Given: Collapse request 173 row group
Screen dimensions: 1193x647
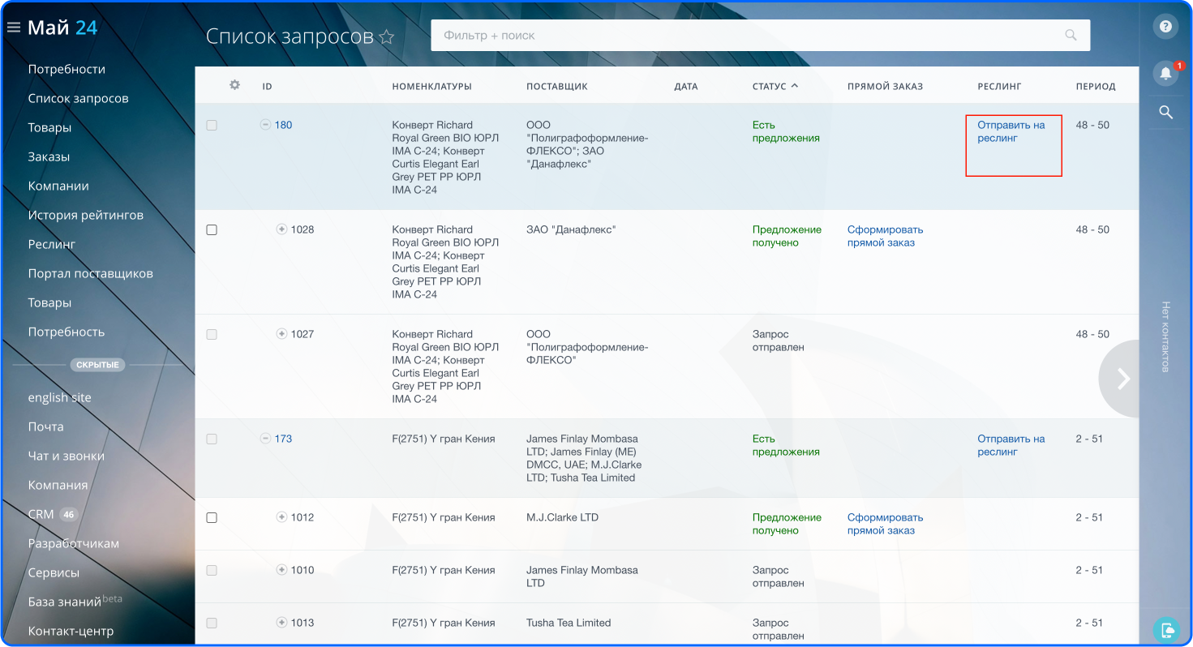Looking at the screenshot, I should [264, 439].
